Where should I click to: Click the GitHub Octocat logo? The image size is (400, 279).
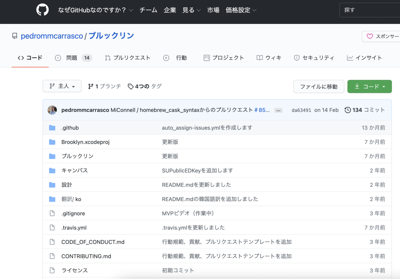click(42, 10)
